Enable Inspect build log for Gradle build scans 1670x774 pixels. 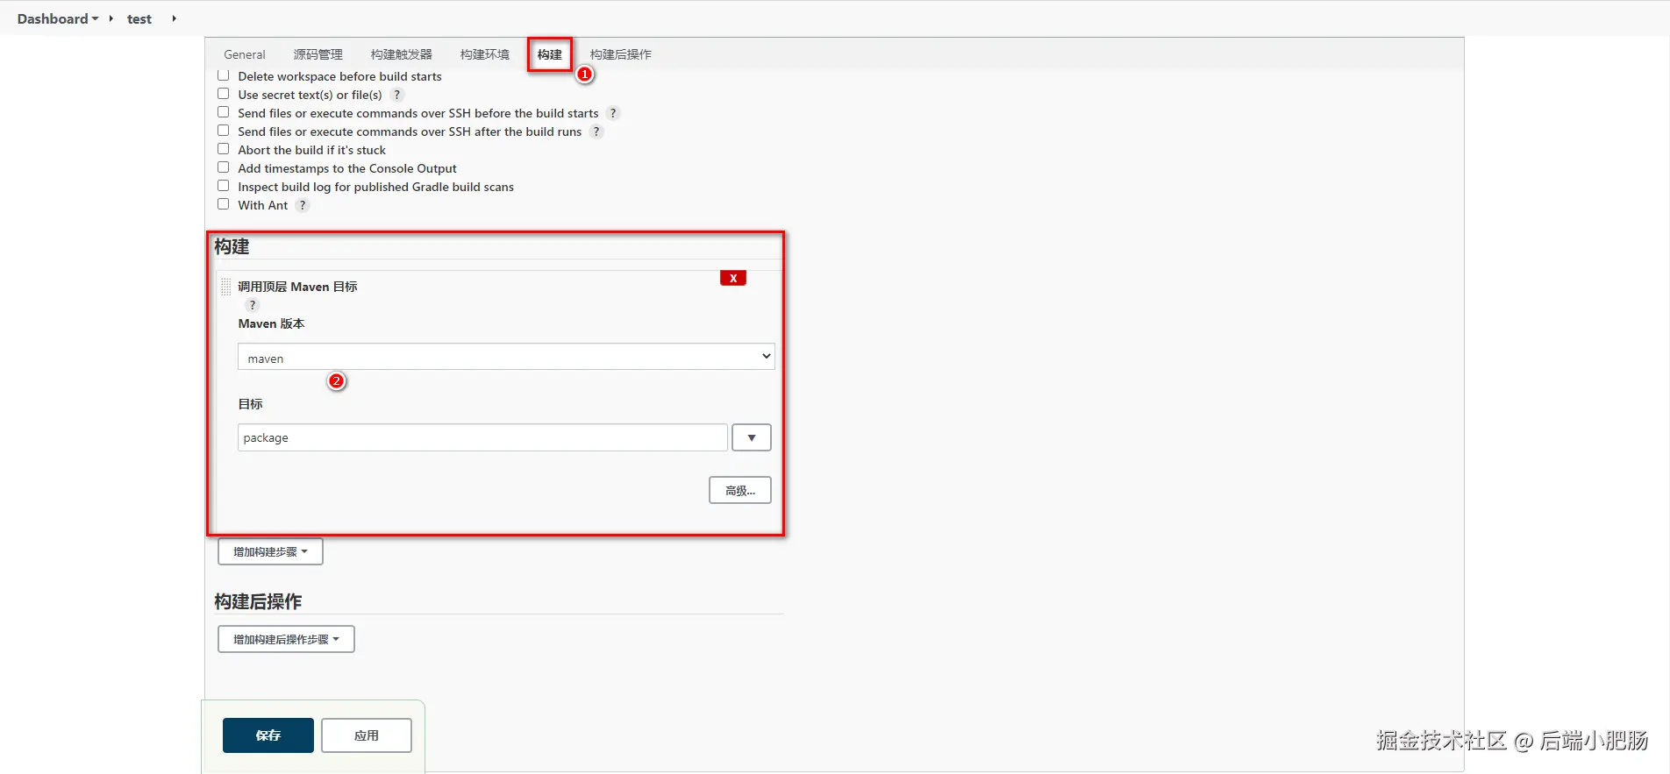coord(224,186)
